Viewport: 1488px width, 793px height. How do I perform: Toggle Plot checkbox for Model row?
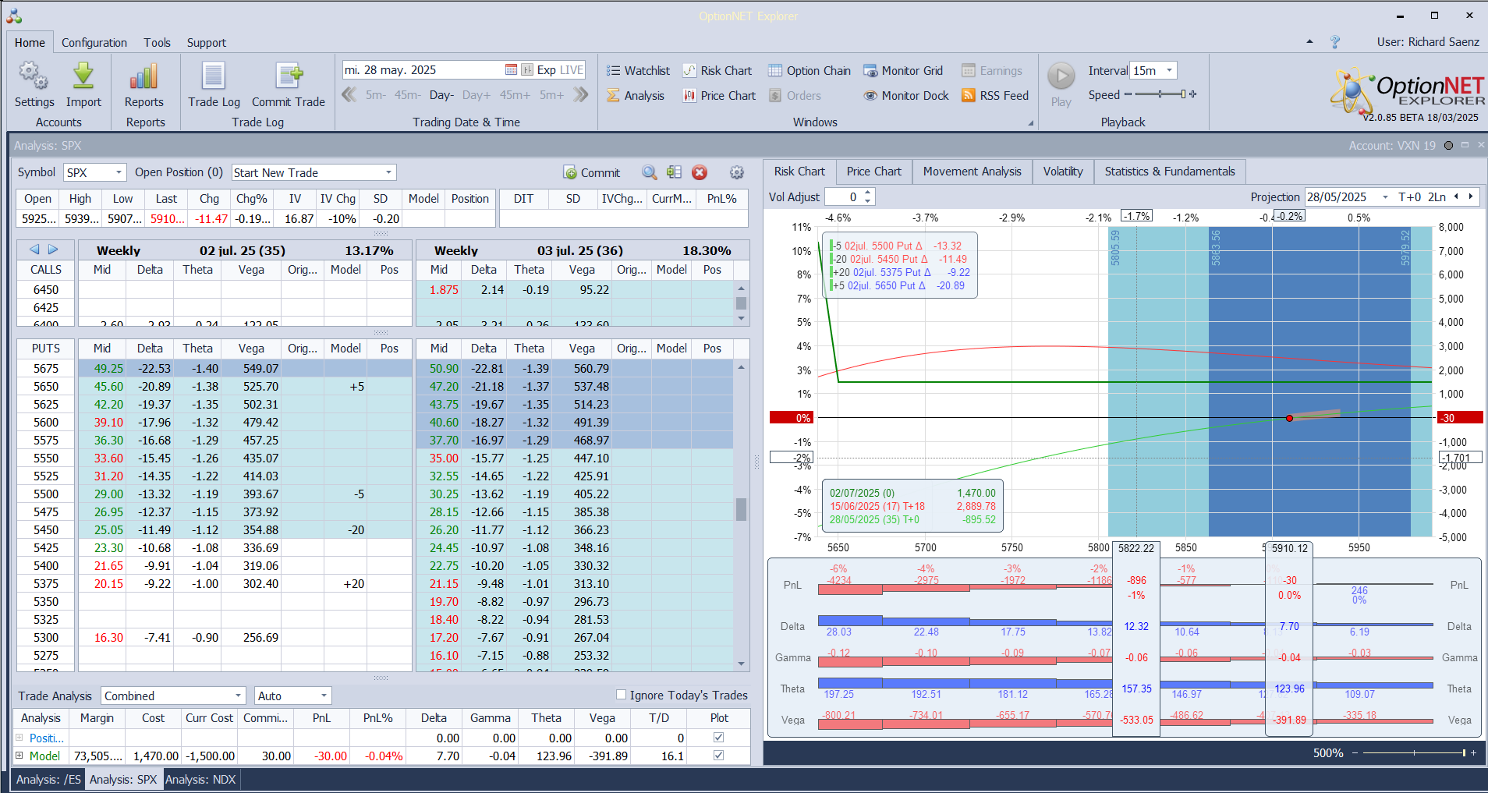(718, 755)
